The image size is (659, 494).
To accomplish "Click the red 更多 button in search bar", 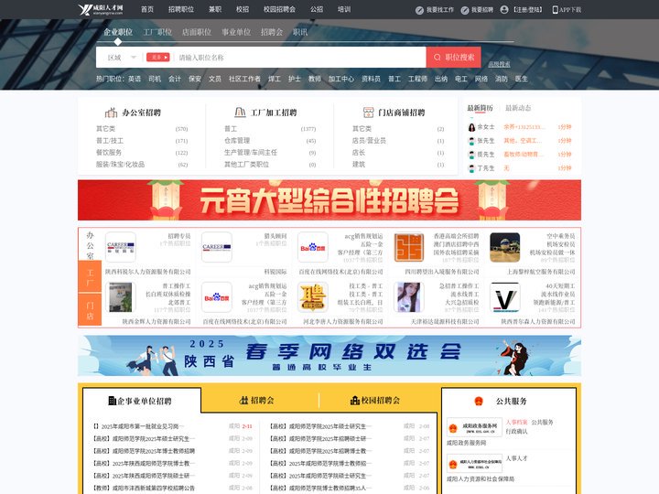I will click(158, 57).
